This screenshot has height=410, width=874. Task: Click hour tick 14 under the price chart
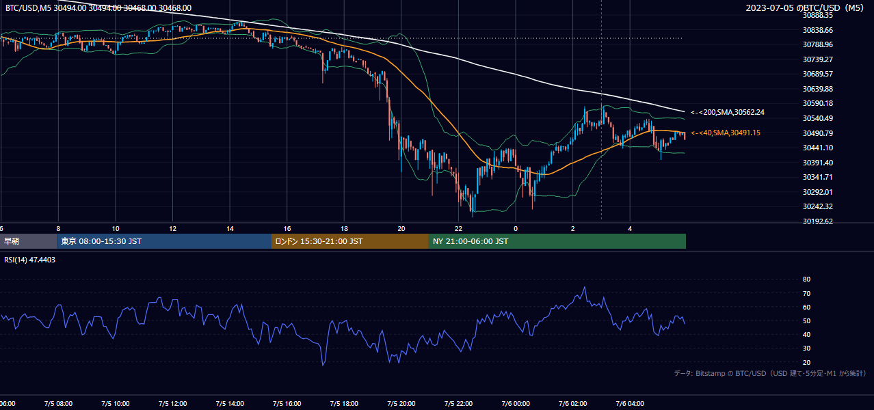click(x=230, y=228)
